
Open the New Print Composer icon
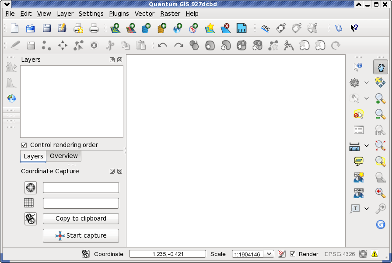pos(78,28)
